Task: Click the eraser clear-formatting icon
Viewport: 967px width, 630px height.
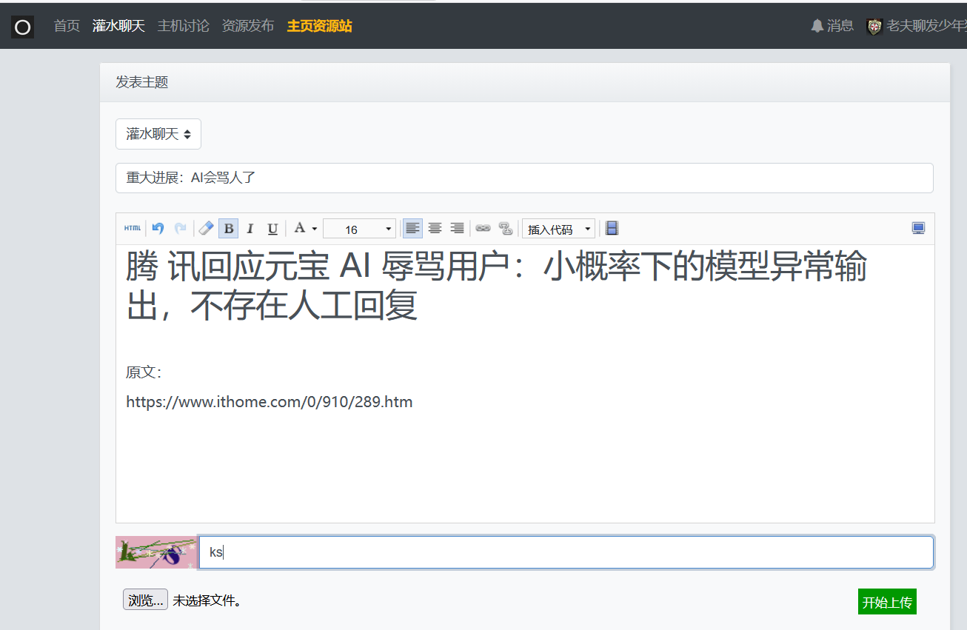Action: (x=207, y=229)
